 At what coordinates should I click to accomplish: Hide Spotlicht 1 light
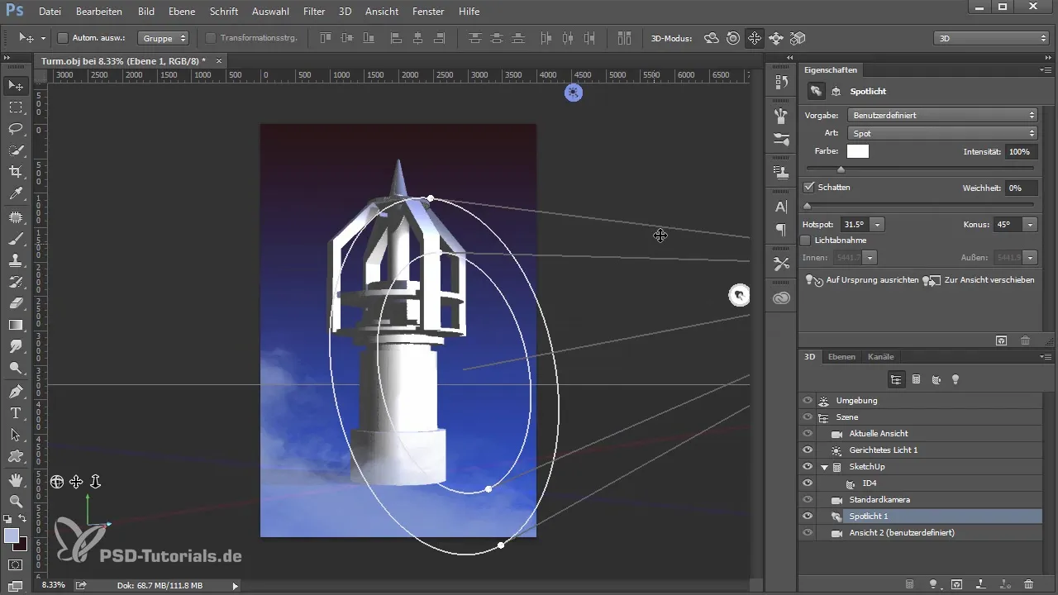[x=808, y=516]
